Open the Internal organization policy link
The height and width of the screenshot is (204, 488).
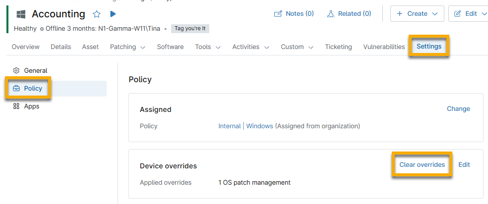230,126
